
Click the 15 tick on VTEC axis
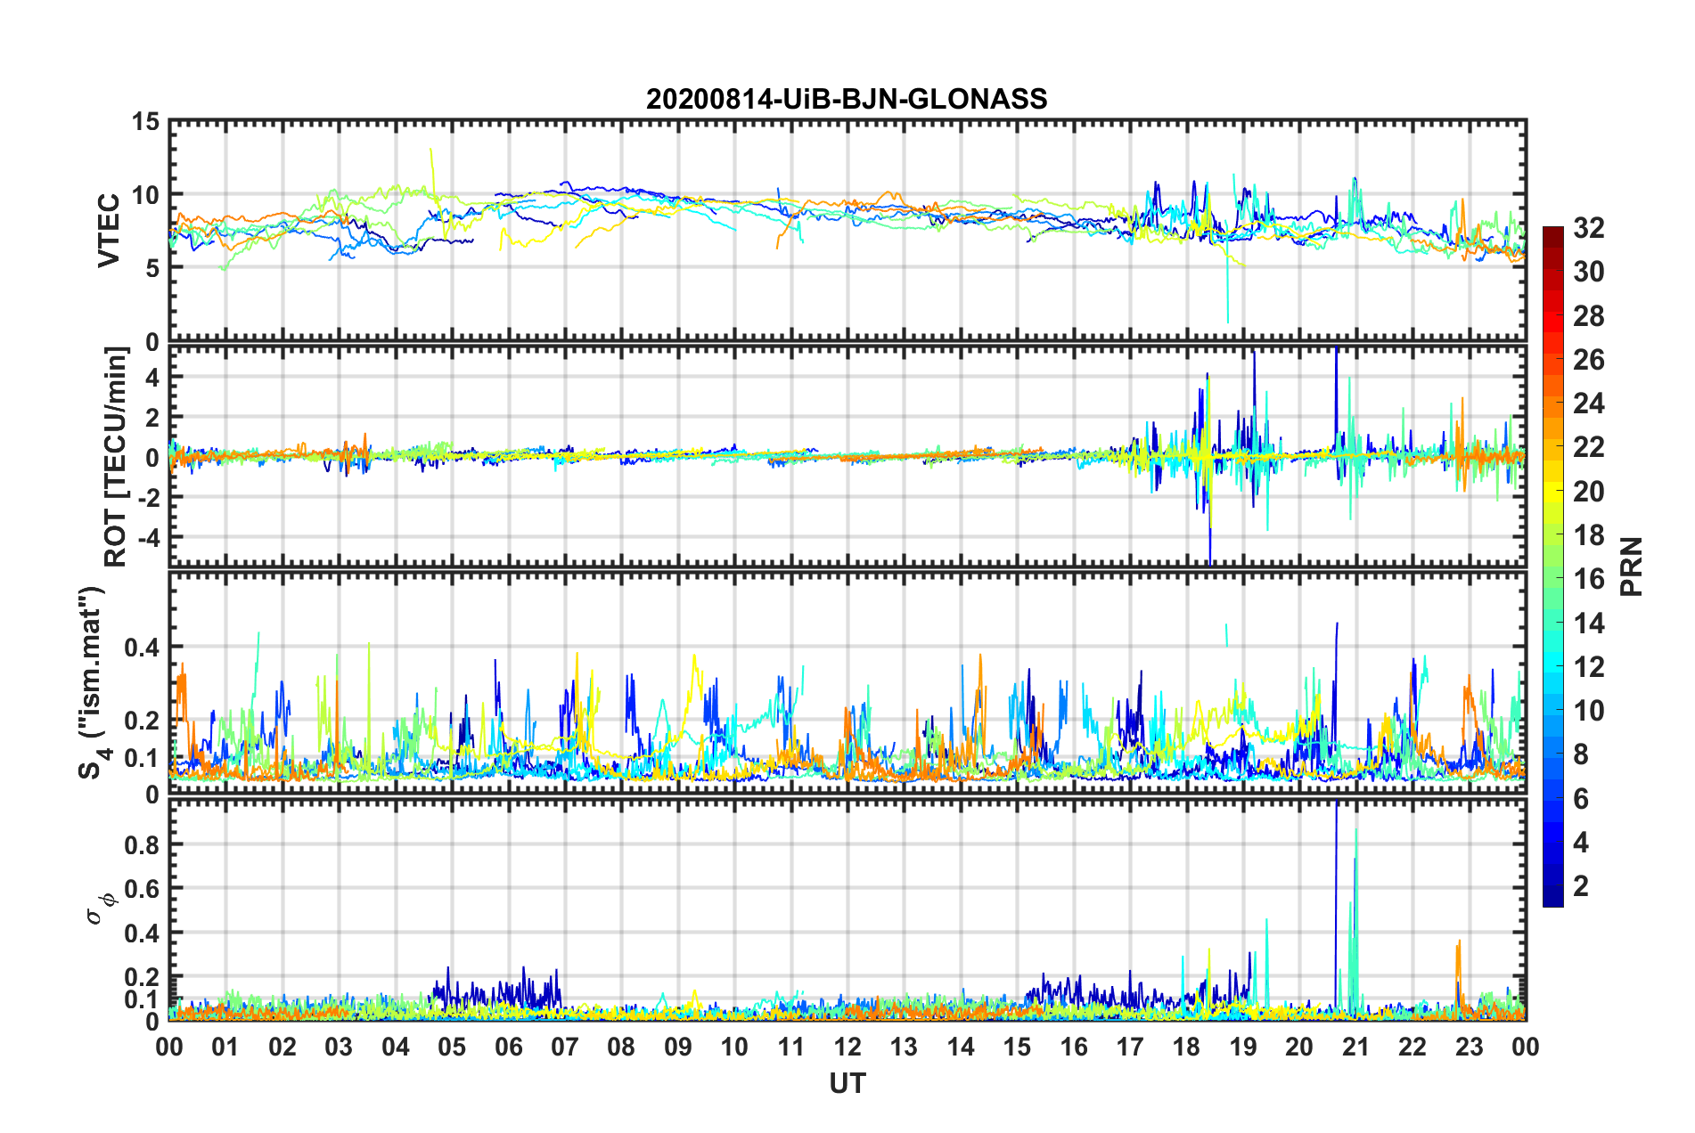click(x=145, y=121)
